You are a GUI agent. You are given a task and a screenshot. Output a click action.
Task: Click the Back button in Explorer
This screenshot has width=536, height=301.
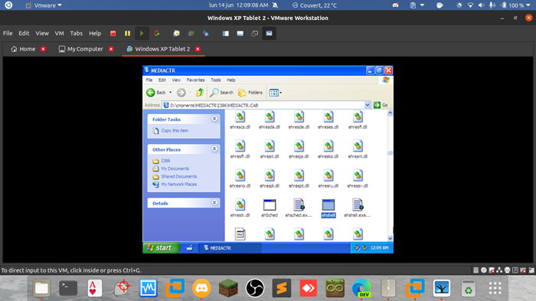[156, 93]
